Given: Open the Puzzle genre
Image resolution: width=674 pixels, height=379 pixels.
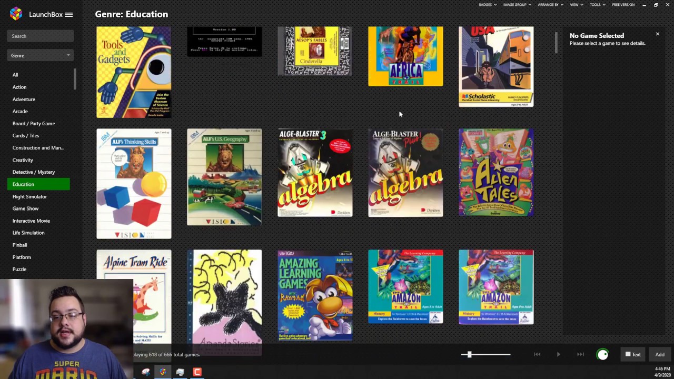Looking at the screenshot, I should click(19, 269).
